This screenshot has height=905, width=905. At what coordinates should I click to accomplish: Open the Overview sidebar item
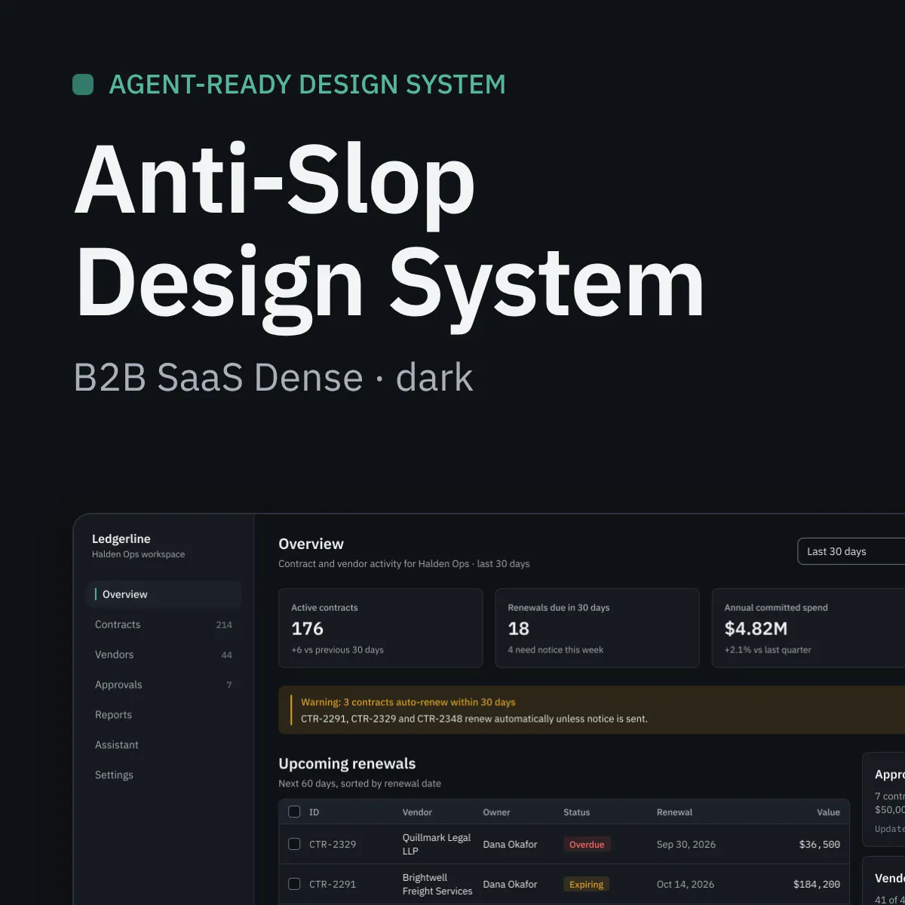click(x=164, y=594)
